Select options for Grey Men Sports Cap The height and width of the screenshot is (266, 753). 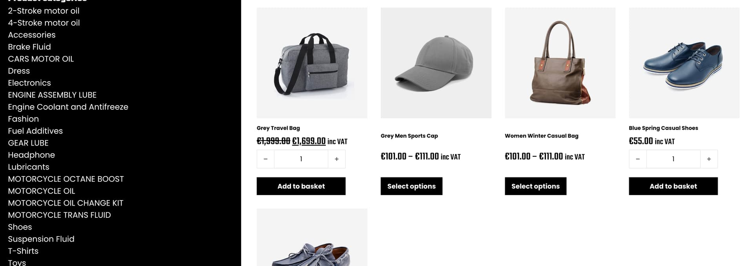[x=411, y=186]
